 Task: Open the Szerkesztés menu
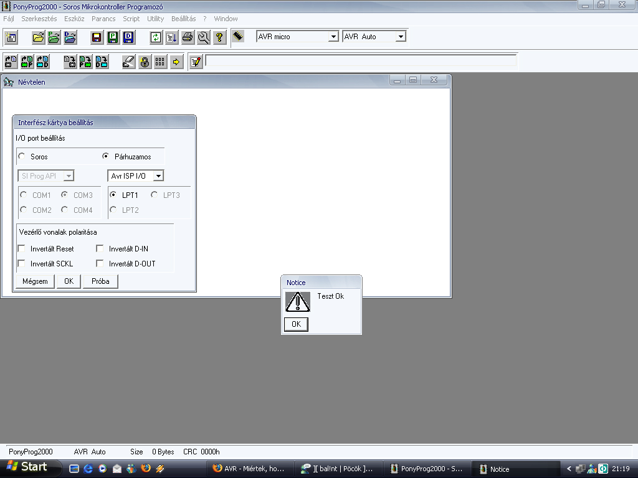tap(39, 19)
